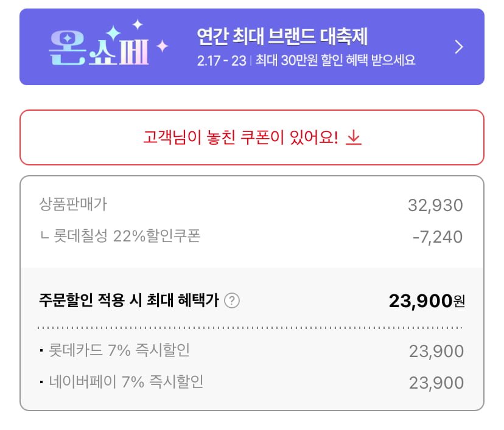Click the -7,240 coupon discount amount
Screen dimensions: 504x430
click(437, 237)
